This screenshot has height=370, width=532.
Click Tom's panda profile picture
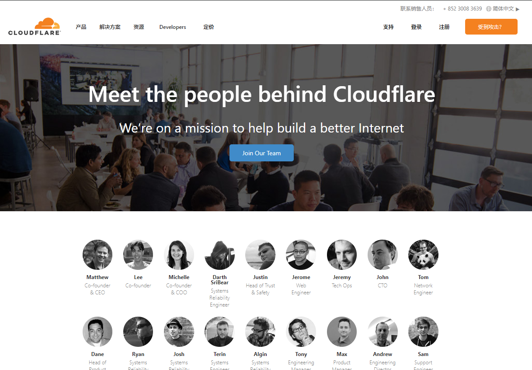423,255
